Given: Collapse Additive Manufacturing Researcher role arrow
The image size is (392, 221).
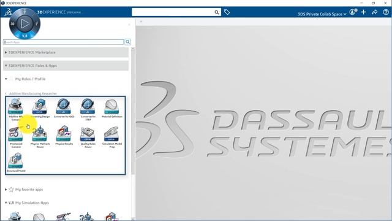Looking at the screenshot, I should click(x=6, y=94).
